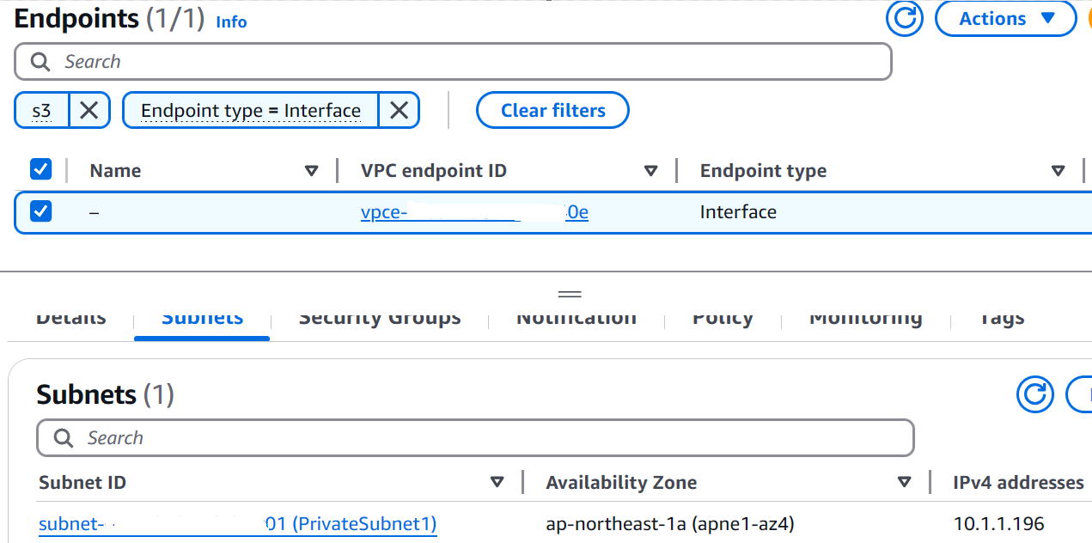Screen dimensions: 1092x543
Task: Click the Endpoints search magnifier icon
Action: pos(40,62)
